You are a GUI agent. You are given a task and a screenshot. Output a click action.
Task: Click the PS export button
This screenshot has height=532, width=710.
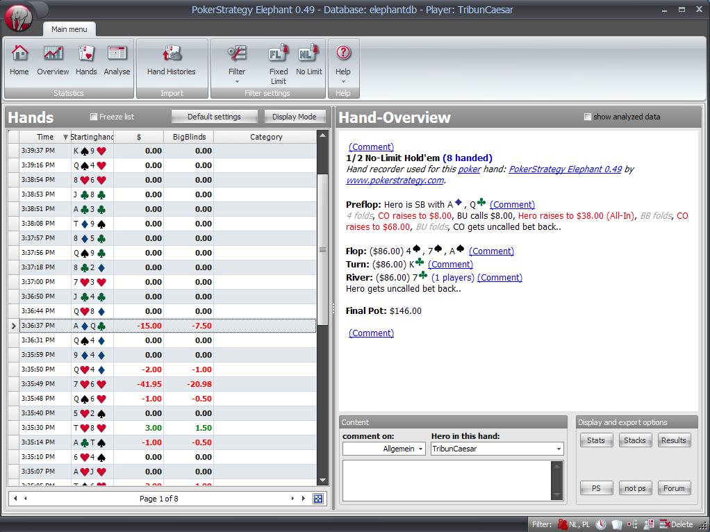pyautogui.click(x=596, y=488)
